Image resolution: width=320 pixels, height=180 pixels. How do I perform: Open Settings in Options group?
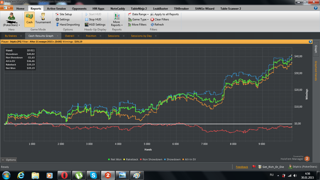tap(63, 19)
